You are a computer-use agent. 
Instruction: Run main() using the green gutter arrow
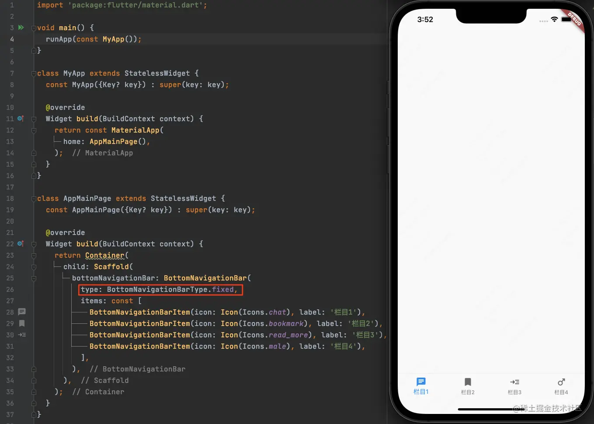21,28
